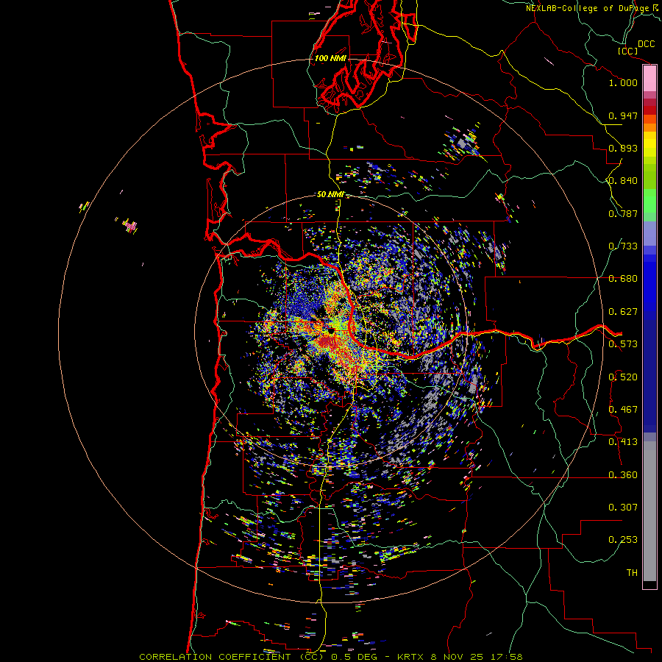Screen dimensions: 662x662
Task: Select the 0.413 scale value
Action: coord(623,442)
